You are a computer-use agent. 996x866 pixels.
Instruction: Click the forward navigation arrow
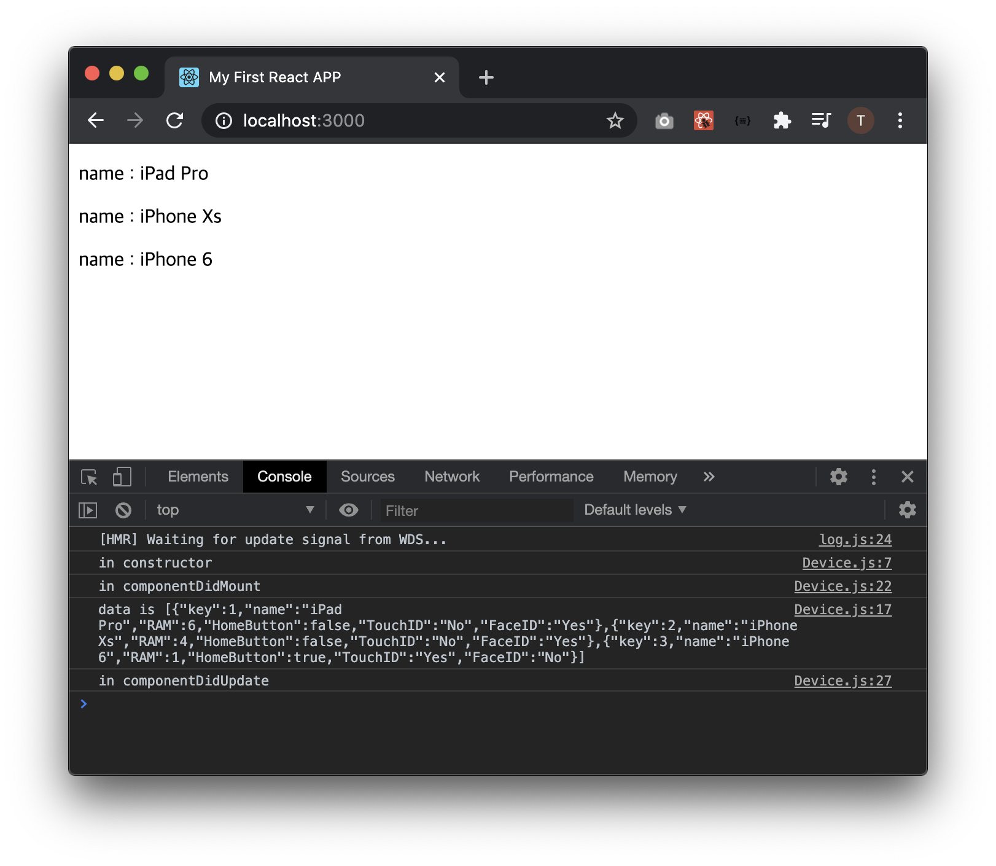[x=135, y=120]
